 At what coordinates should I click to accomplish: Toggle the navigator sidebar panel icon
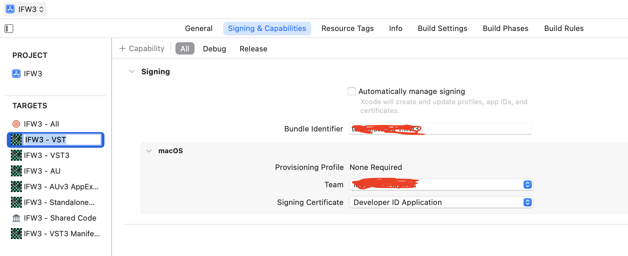(x=9, y=29)
